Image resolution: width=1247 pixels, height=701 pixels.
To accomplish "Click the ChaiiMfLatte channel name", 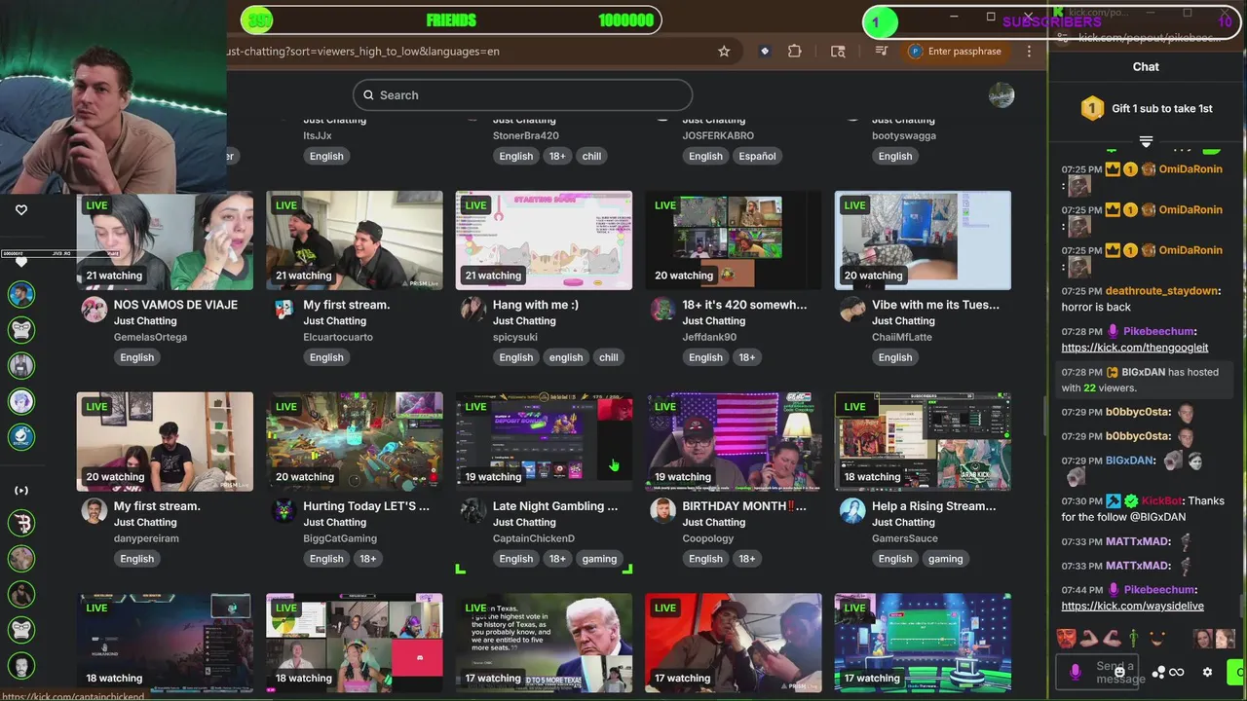I will coord(902,337).
